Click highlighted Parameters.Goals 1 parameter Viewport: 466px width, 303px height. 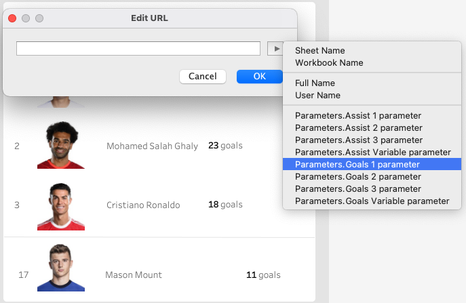pyautogui.click(x=357, y=165)
